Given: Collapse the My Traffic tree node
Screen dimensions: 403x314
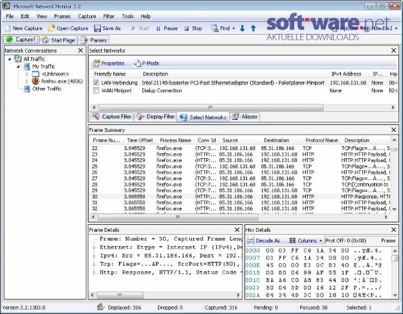Looking at the screenshot, I should [x=18, y=67].
